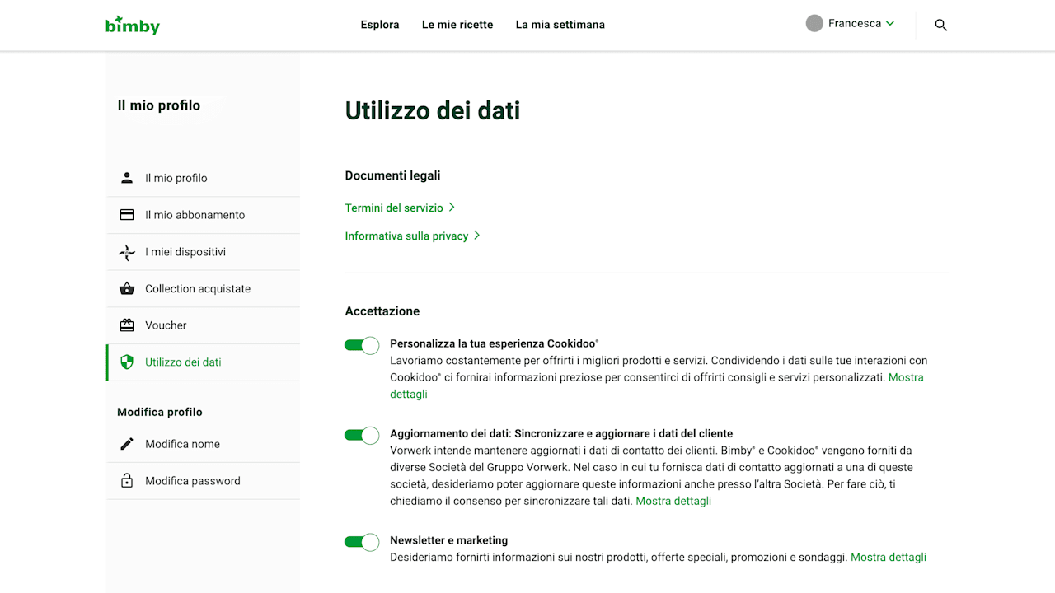Image resolution: width=1055 pixels, height=593 pixels.
Task: Open Voucher in sidebar
Action: pos(203,325)
